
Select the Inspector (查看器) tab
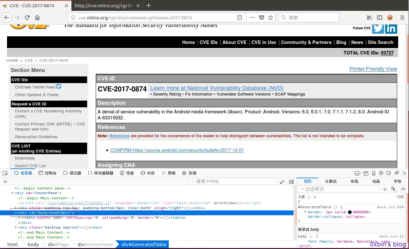[23, 173]
